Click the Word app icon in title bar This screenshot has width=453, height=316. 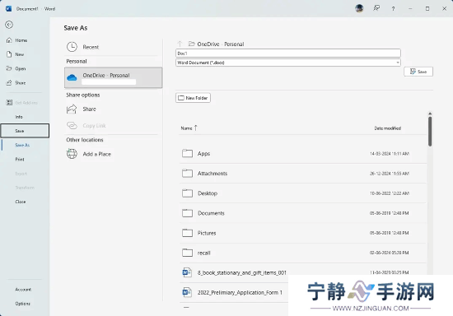tap(9, 9)
